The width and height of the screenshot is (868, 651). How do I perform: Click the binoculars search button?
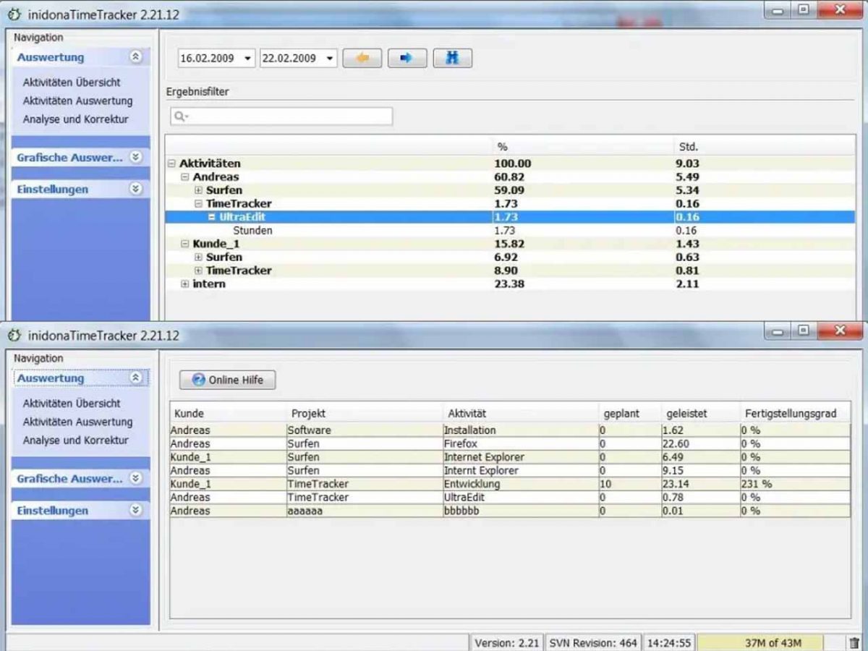452,59
